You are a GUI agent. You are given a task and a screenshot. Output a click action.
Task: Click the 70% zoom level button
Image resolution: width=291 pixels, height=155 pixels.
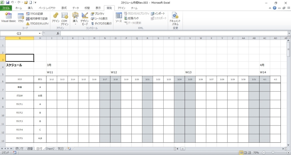point(256,153)
